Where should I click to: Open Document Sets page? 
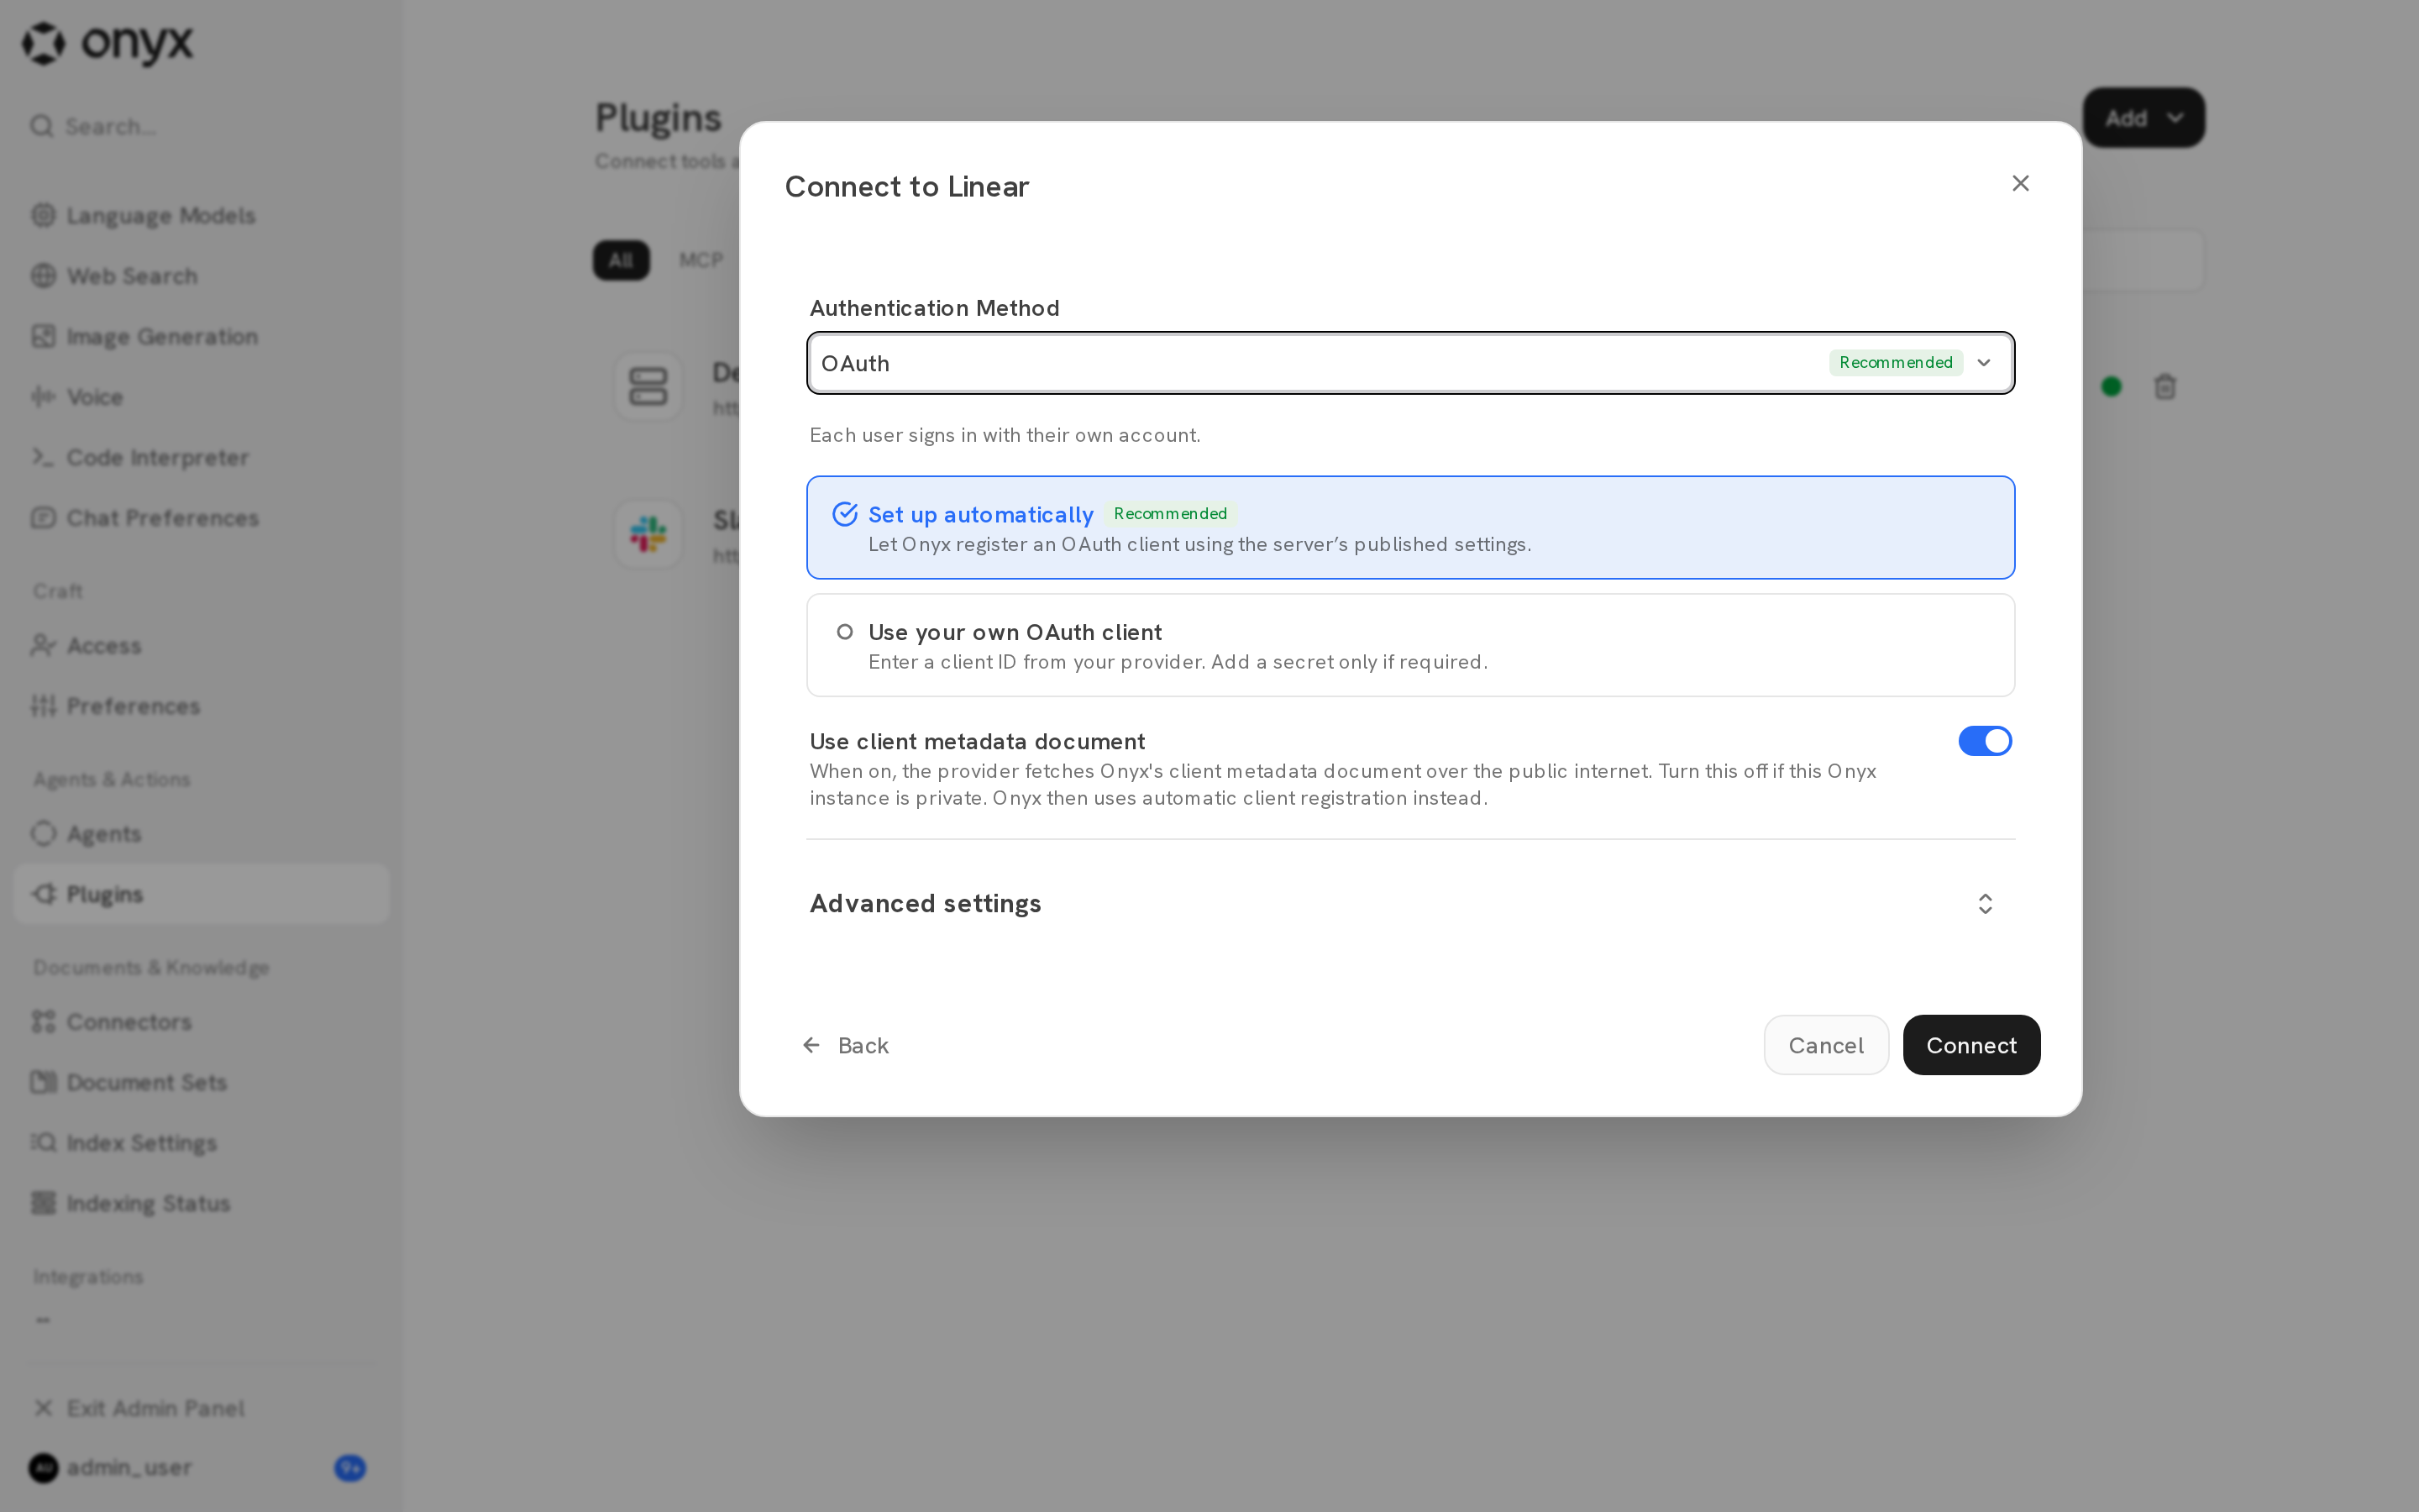pos(200,1082)
